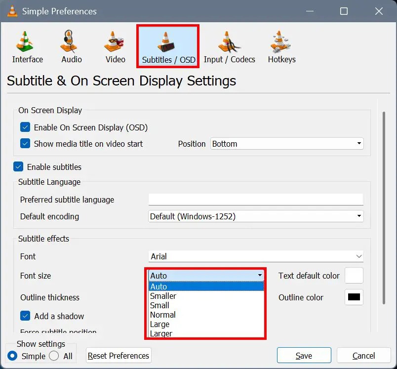Select the All show settings radio button
The height and width of the screenshot is (369, 397).
54,356
